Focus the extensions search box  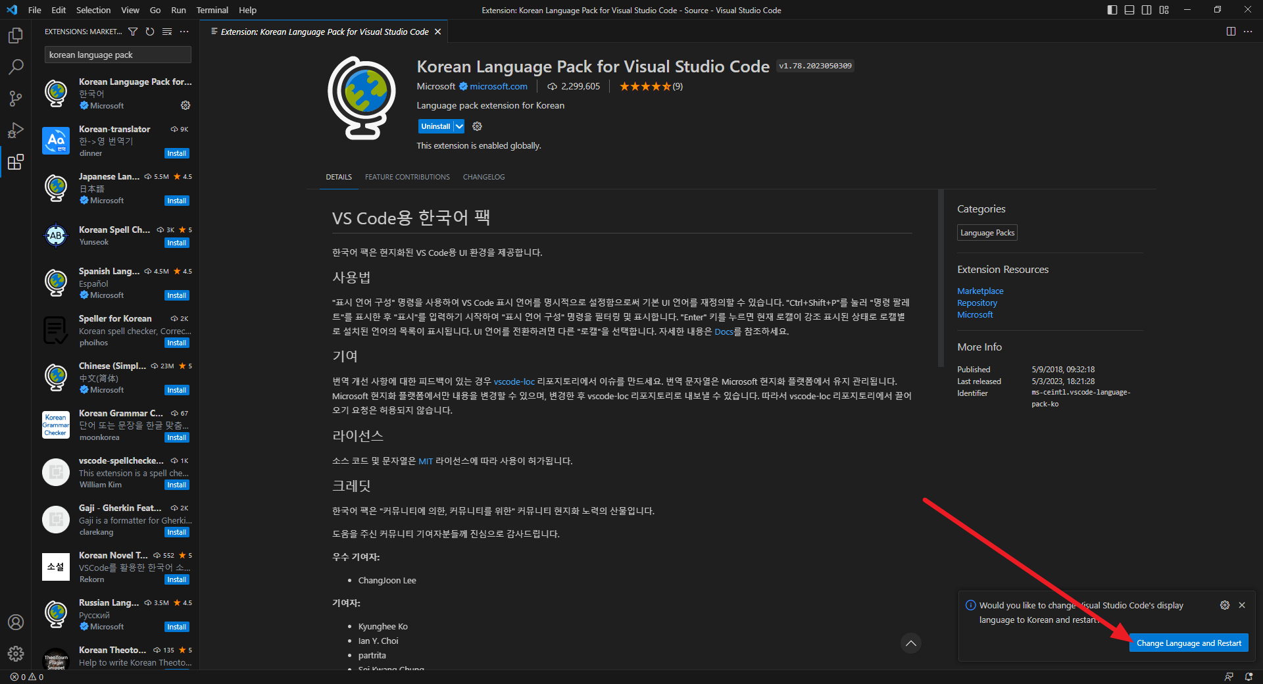pos(118,55)
